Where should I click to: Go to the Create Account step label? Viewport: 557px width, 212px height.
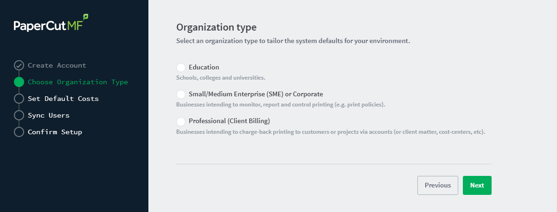57,65
